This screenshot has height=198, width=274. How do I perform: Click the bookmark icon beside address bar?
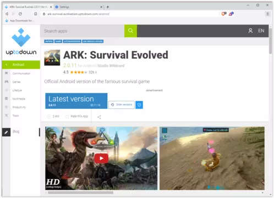(x=36, y=14)
